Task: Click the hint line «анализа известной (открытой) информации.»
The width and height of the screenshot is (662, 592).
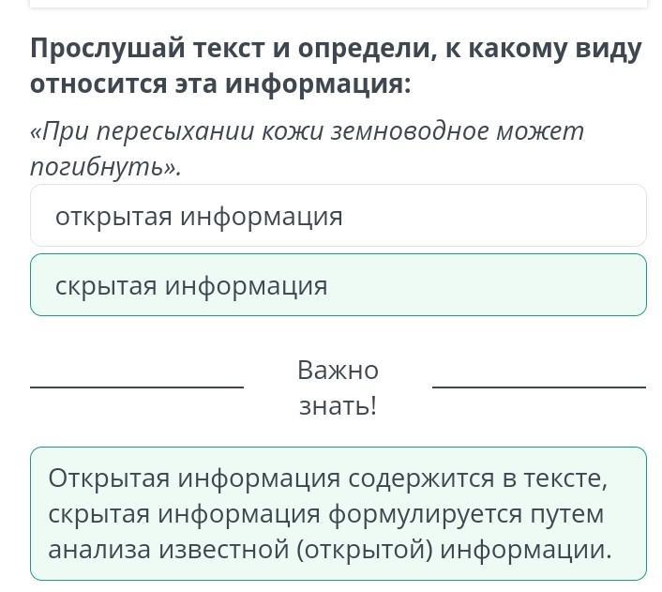Action: click(x=330, y=550)
